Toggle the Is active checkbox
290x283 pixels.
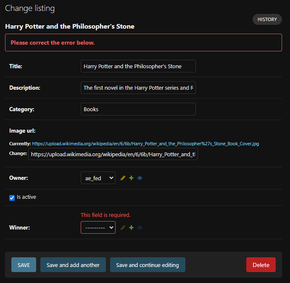pyautogui.click(x=12, y=198)
